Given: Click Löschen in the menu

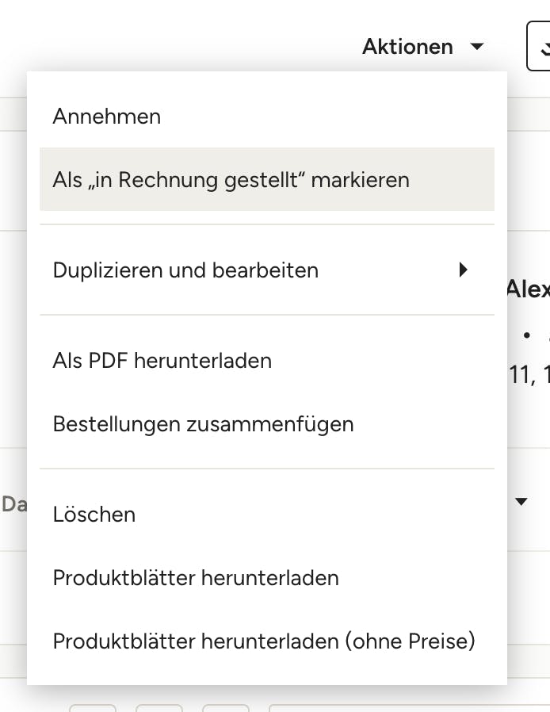Looking at the screenshot, I should click(x=267, y=515).
